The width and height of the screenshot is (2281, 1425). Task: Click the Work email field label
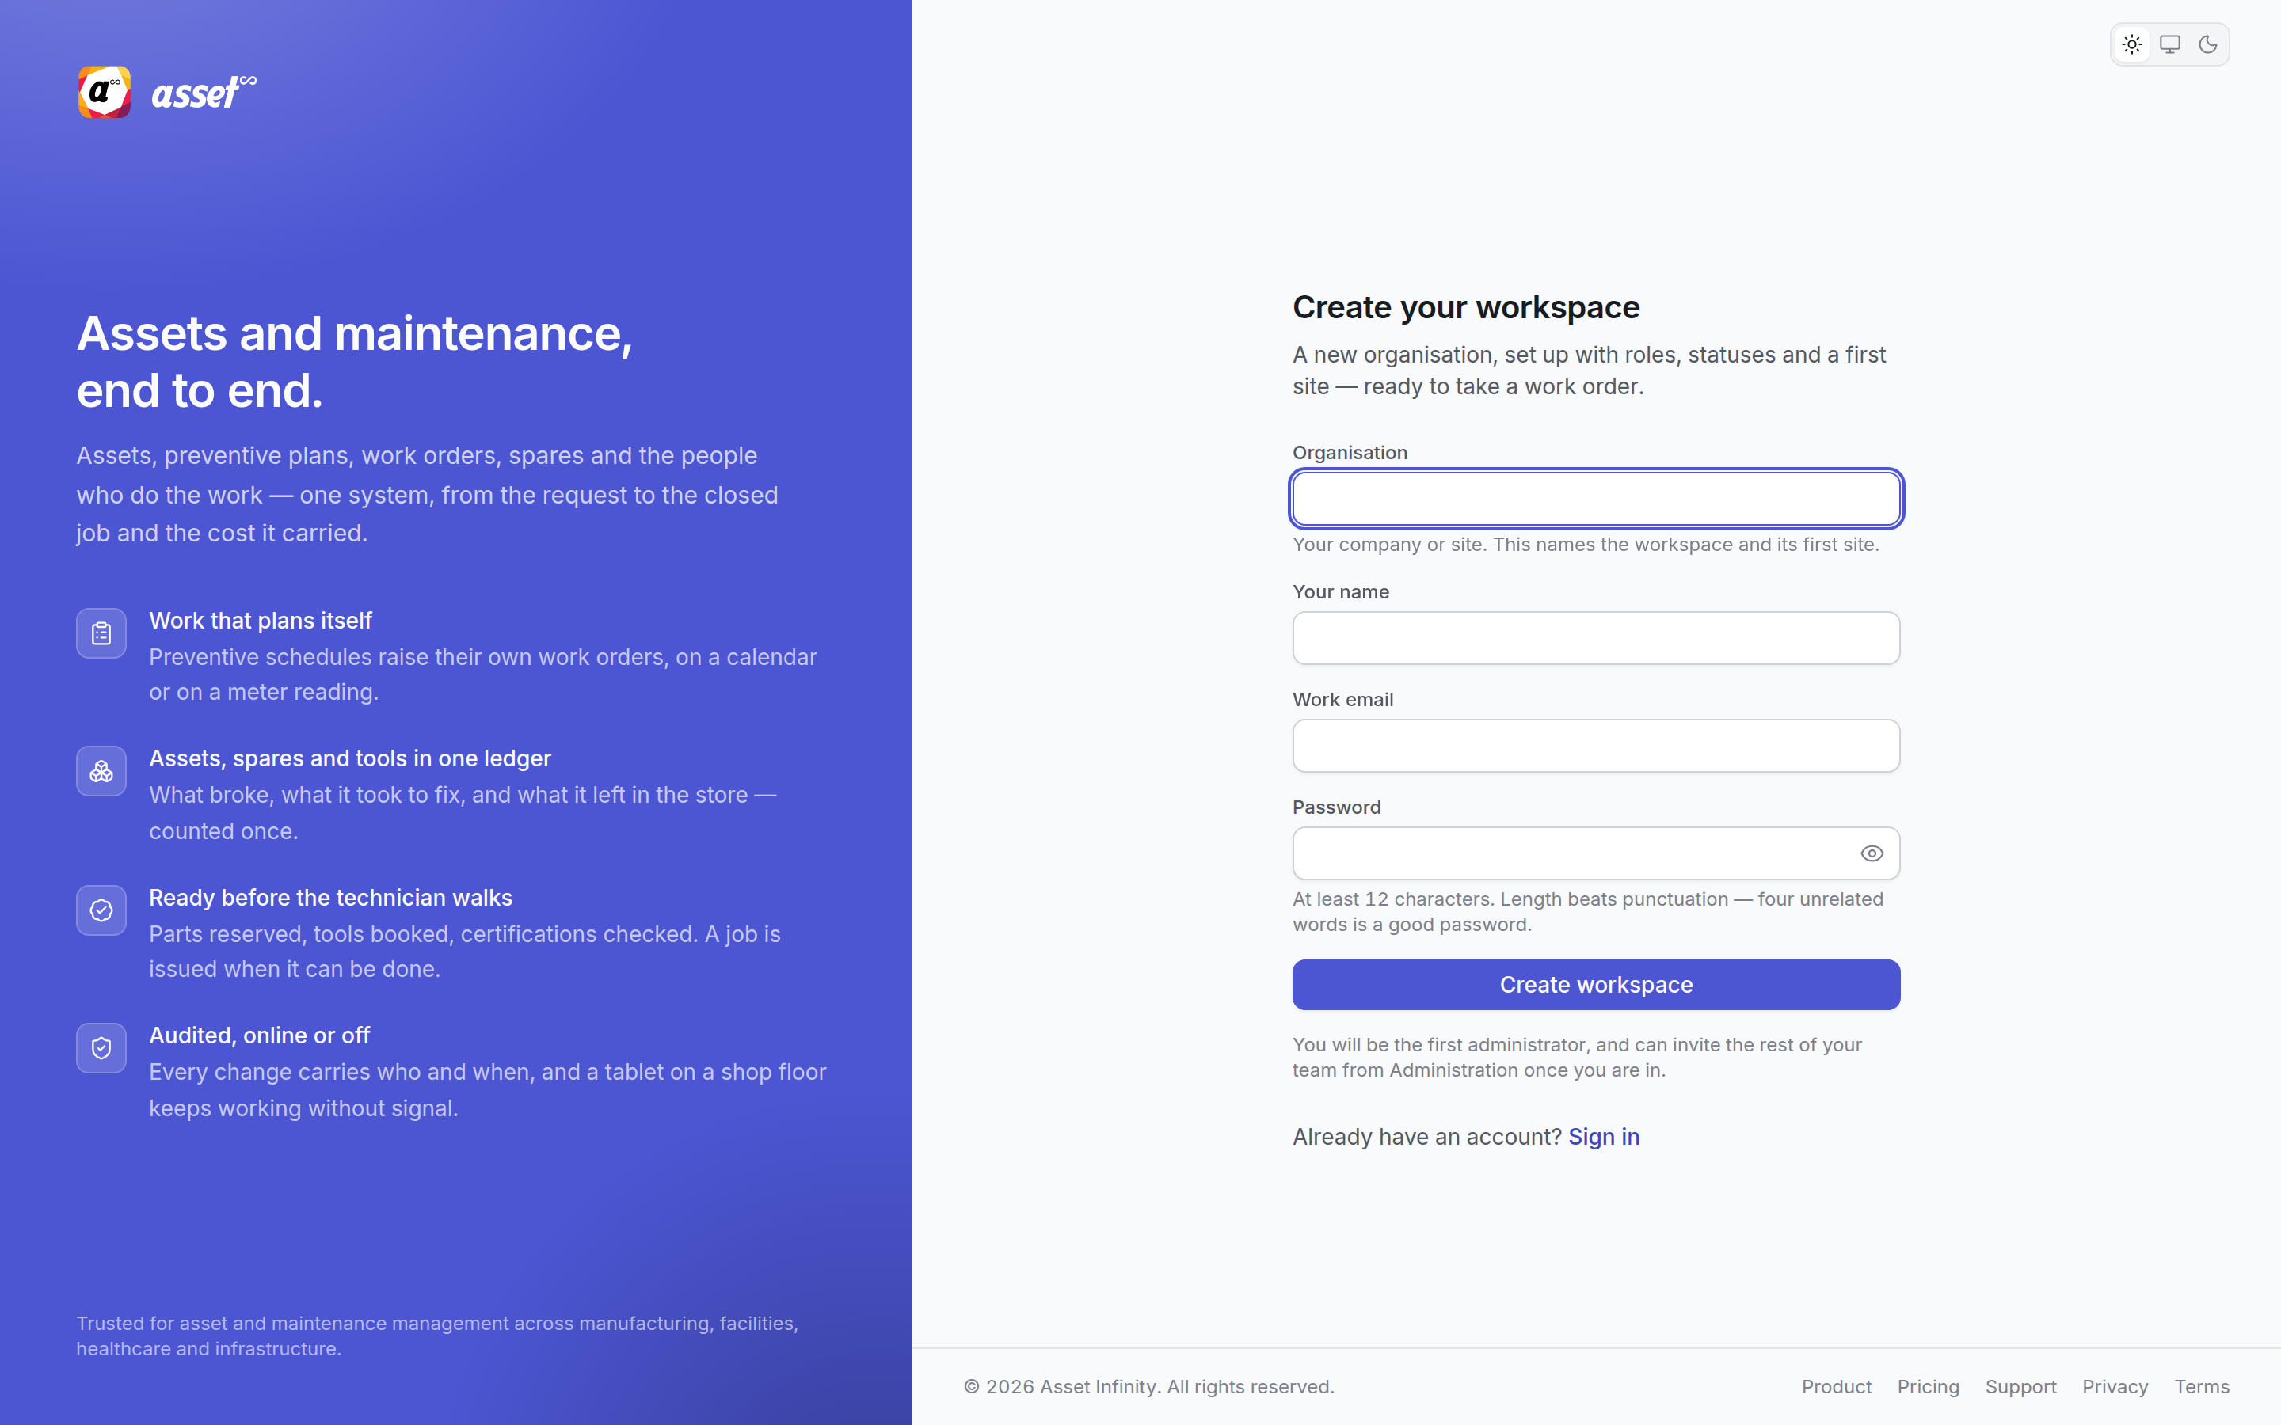point(1342,699)
